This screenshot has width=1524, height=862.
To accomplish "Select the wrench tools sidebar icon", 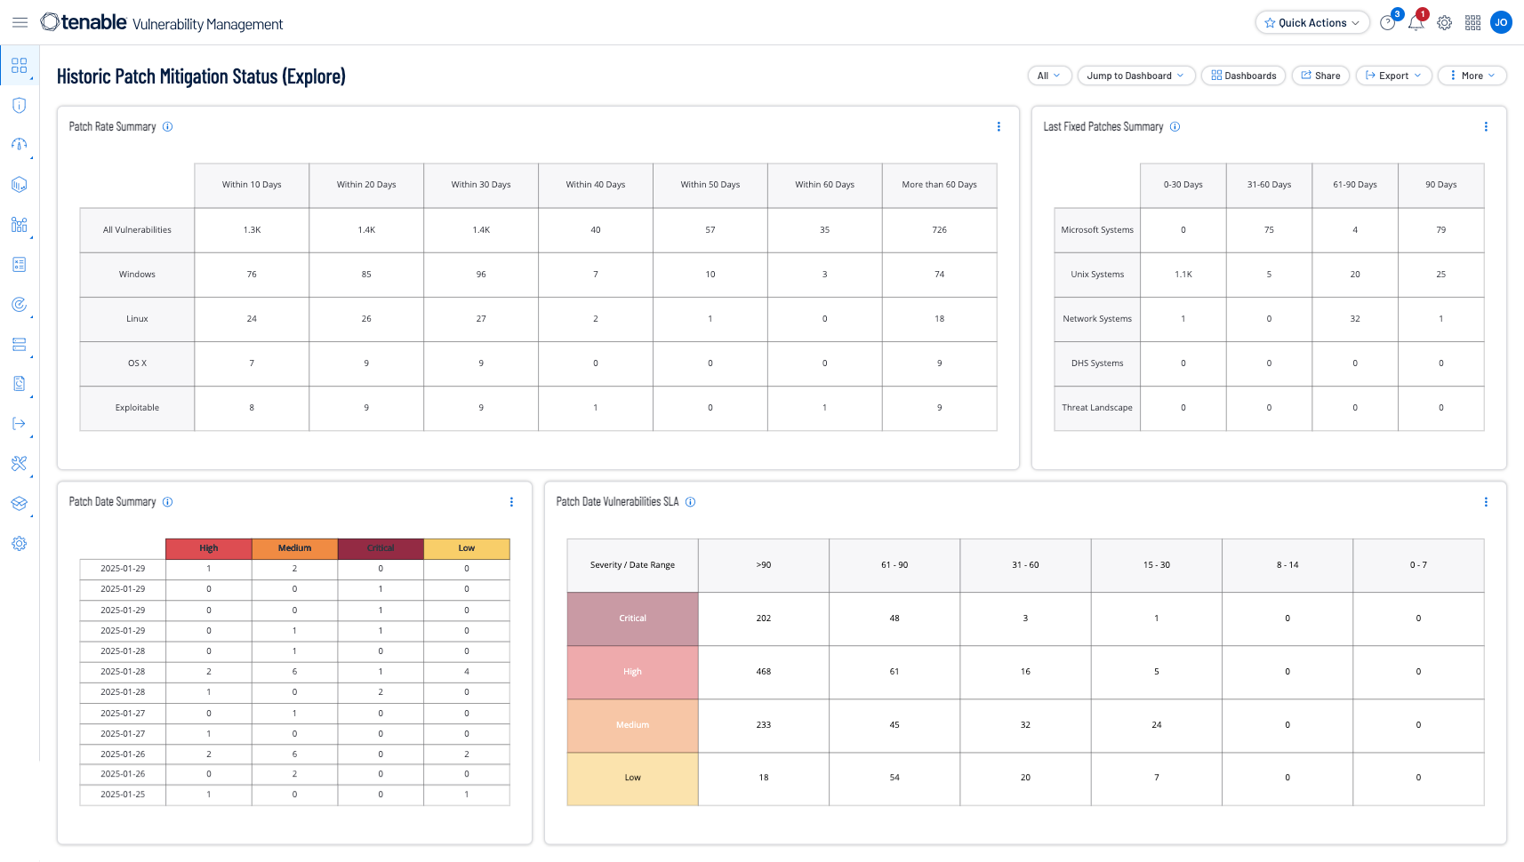I will [20, 463].
